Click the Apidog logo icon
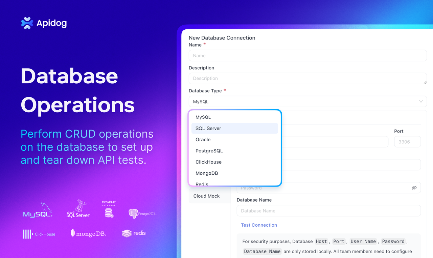Image resolution: width=433 pixels, height=258 pixels. tap(27, 23)
